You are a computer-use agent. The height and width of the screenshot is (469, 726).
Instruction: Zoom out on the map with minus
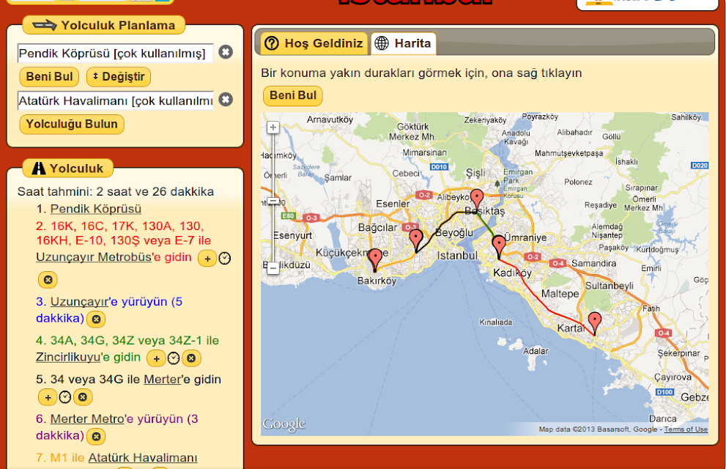coord(273,267)
